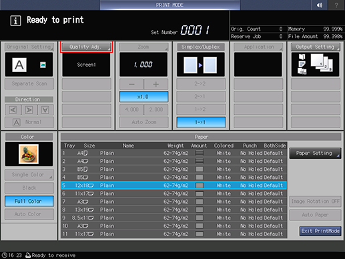Viewport: 345px width, 259px height.
Task: Open the Quality Adj. menu
Action: click(86, 47)
